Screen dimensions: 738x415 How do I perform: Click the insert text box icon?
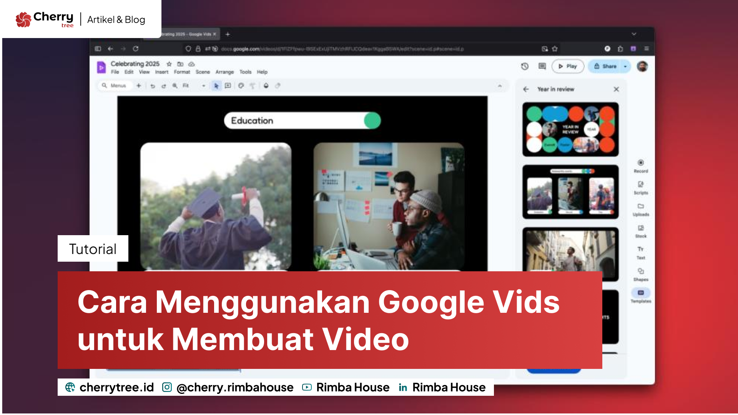coord(228,86)
